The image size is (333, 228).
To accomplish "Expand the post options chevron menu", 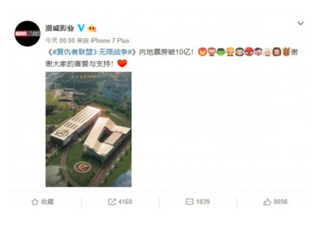I will (x=300, y=23).
